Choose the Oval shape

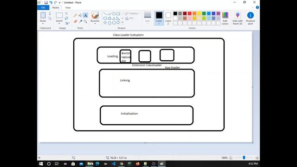114,14
